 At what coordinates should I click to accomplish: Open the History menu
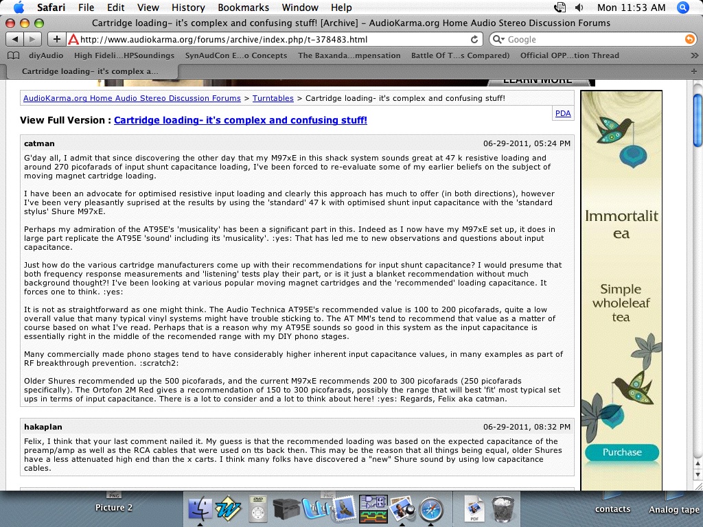point(188,7)
